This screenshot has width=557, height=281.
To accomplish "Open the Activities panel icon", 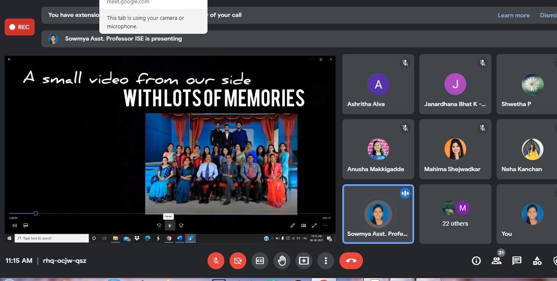I will 537,261.
